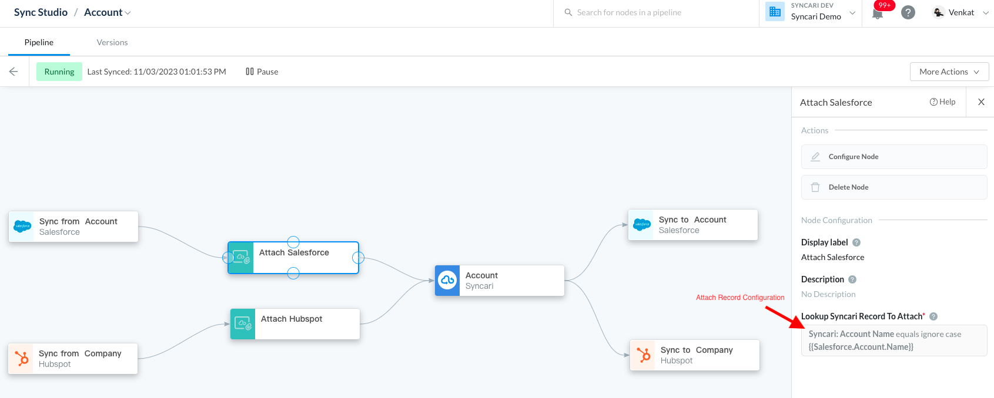Screen dimensions: 994x398
Task: Pause the running pipeline
Action: pyautogui.click(x=262, y=72)
